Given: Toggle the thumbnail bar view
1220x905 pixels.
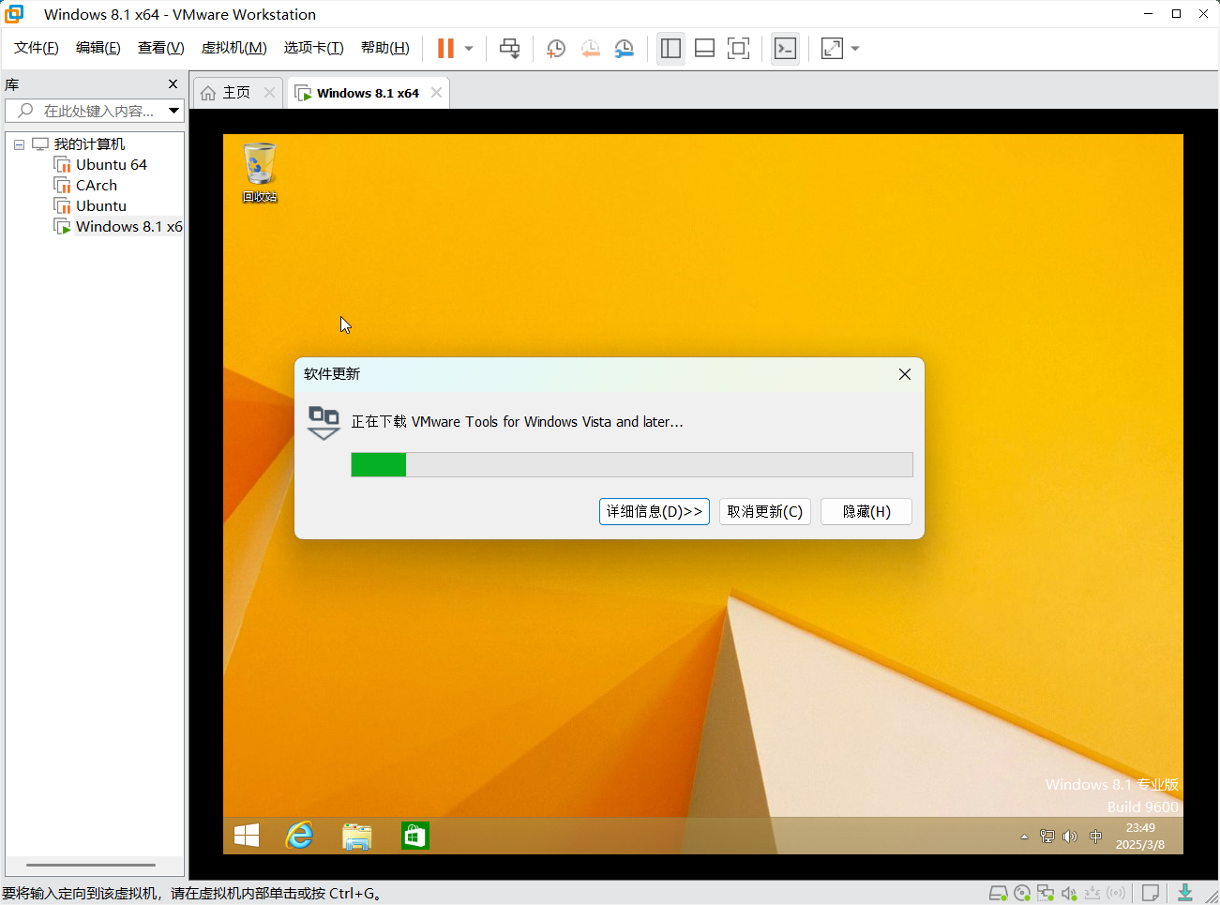Looking at the screenshot, I should (x=704, y=49).
